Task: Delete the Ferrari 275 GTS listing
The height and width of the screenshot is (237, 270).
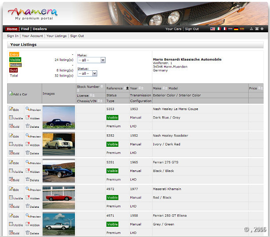Action: (x=32, y=180)
